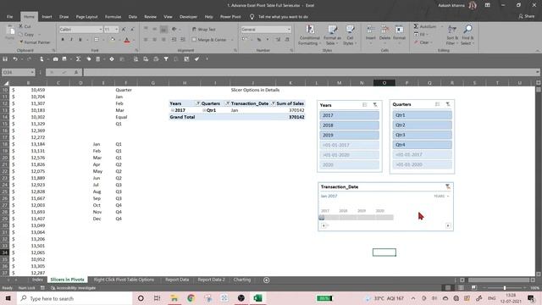The image size is (542, 305).
Task: Open the File tab
Action: [x=9, y=17]
